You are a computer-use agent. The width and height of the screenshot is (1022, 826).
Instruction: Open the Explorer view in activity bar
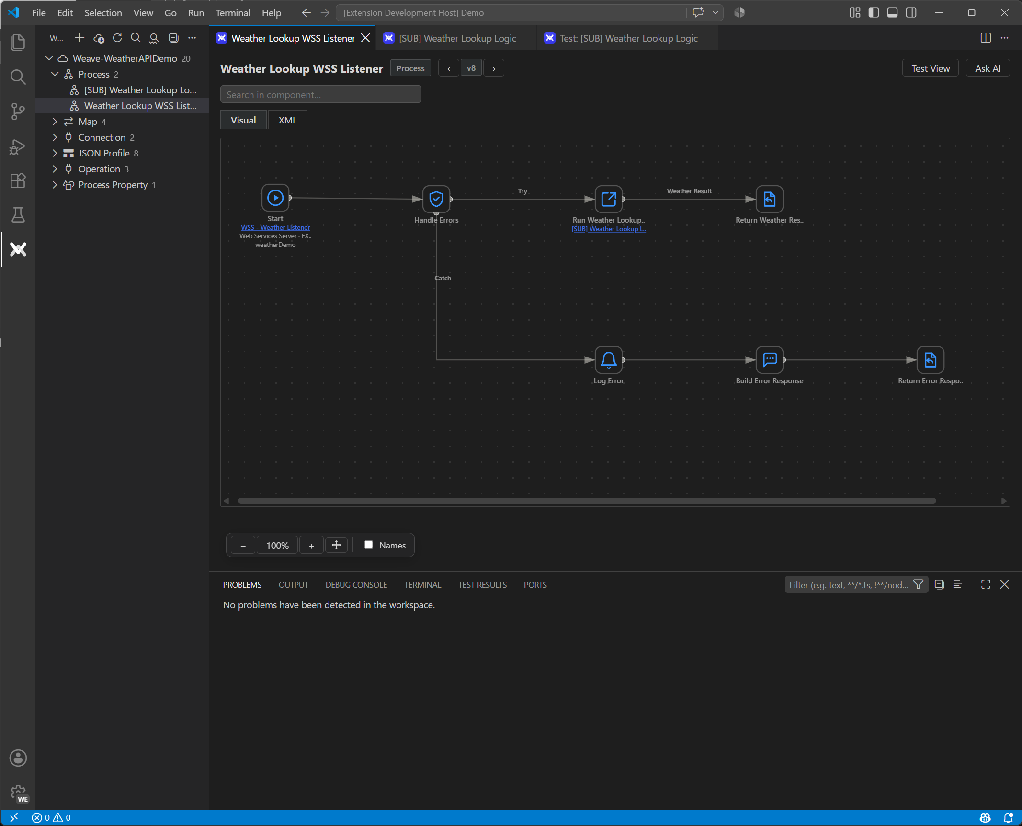18,42
